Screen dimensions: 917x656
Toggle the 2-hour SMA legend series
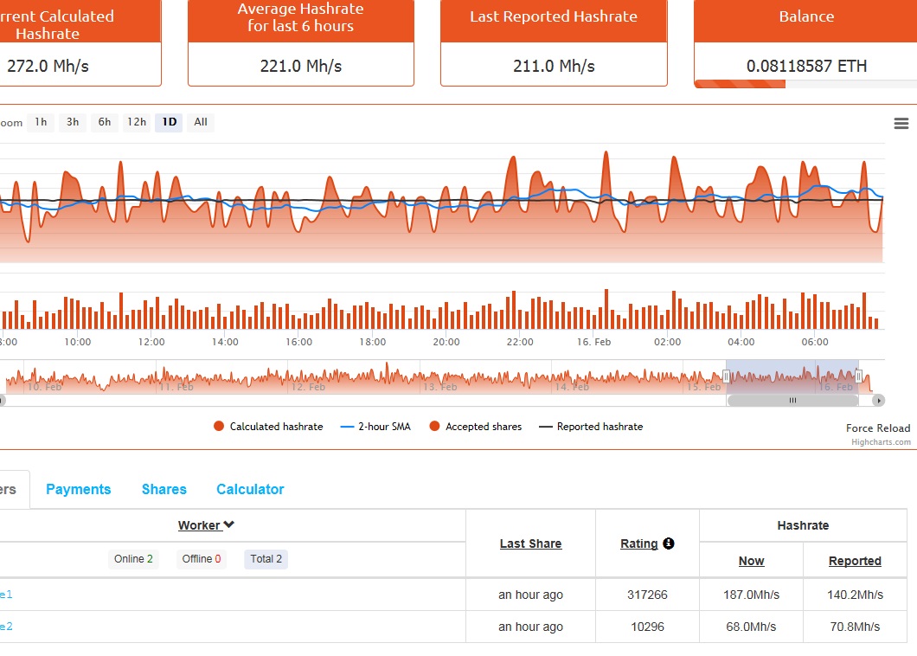(376, 427)
